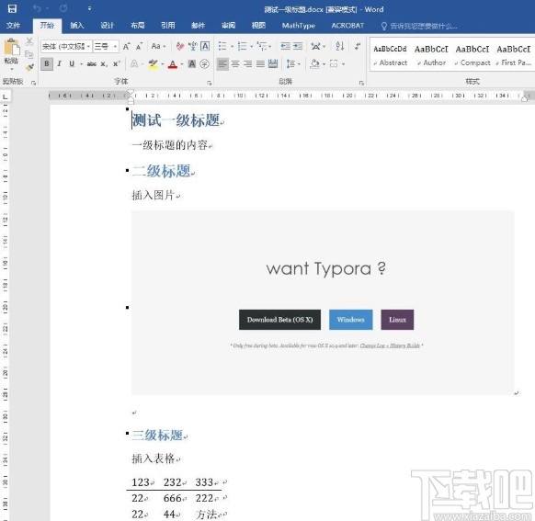Screen dimensions: 535x521
Task: Toggle superscript formatting
Action: click(117, 63)
